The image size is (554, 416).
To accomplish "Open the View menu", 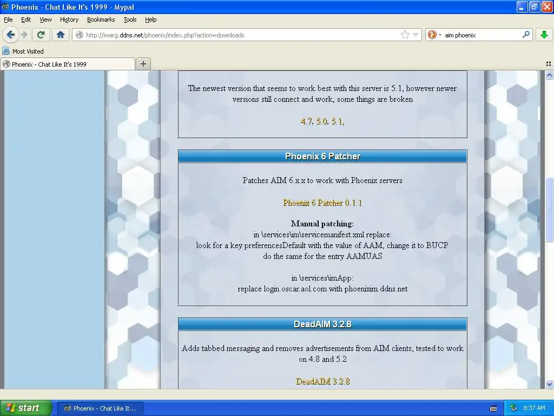I will coord(45,19).
